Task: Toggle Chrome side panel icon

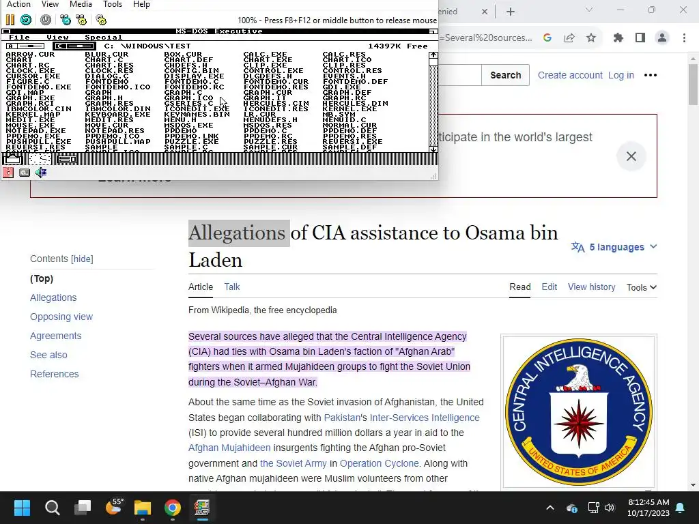Action: (x=640, y=38)
